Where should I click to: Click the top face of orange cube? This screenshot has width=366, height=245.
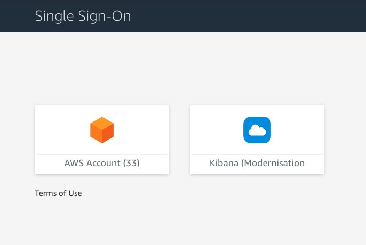click(x=102, y=123)
